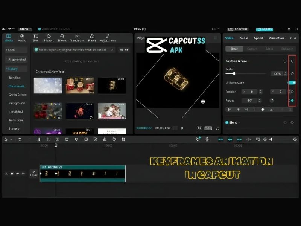
Task: Click the Scale slider handle
Action: (x=234, y=73)
